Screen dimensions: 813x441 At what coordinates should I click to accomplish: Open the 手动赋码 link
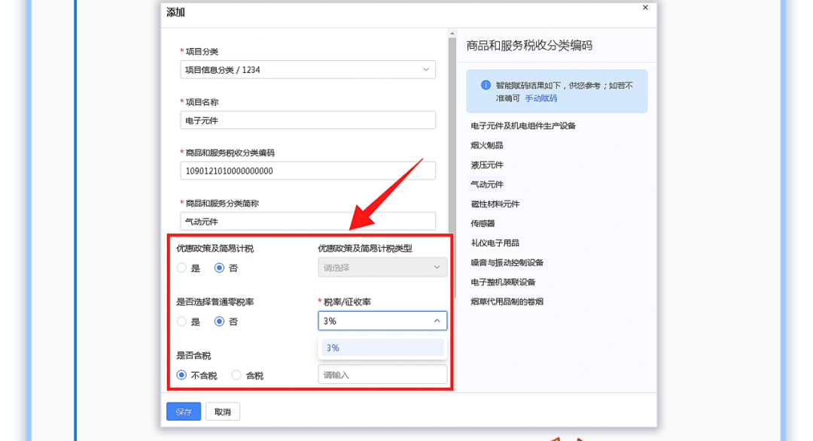[540, 98]
